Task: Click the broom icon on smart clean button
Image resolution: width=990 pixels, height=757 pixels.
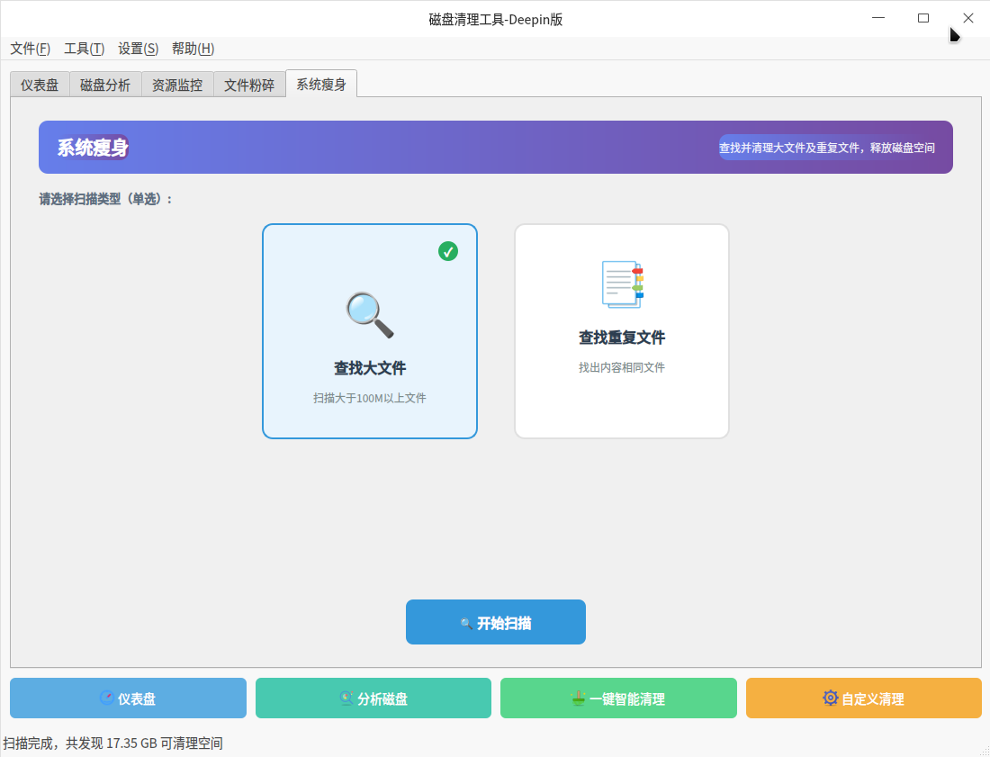Action: pyautogui.click(x=579, y=698)
